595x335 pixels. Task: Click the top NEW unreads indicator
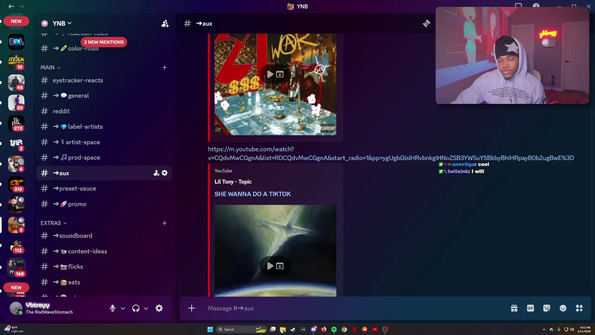16,21
